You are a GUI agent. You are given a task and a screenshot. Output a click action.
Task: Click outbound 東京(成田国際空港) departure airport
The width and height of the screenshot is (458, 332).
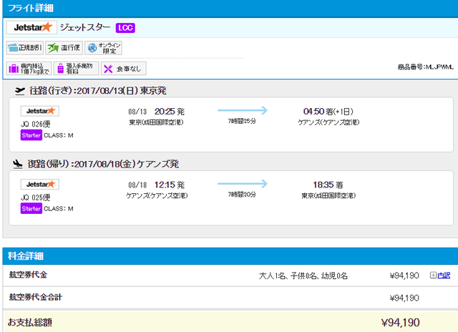tap(156, 122)
